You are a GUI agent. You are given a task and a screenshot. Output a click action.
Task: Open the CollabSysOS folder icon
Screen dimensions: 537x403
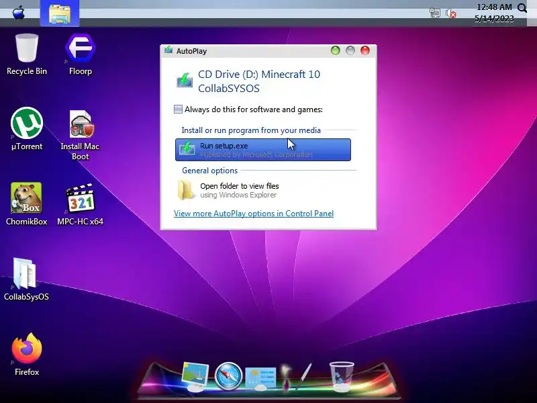tap(26, 279)
